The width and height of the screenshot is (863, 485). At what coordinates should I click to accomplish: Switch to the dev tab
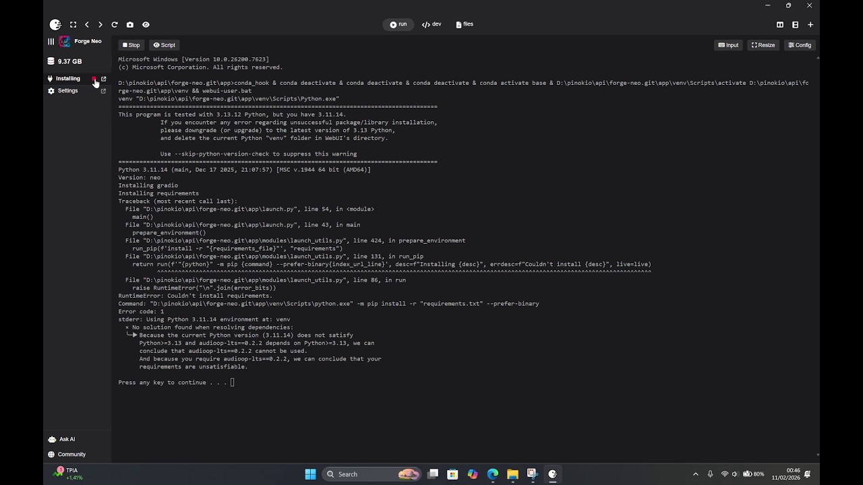tap(431, 24)
